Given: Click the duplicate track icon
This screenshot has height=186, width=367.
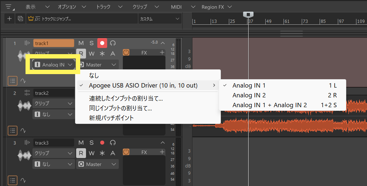Looking at the screenshot, I should [x=20, y=19].
